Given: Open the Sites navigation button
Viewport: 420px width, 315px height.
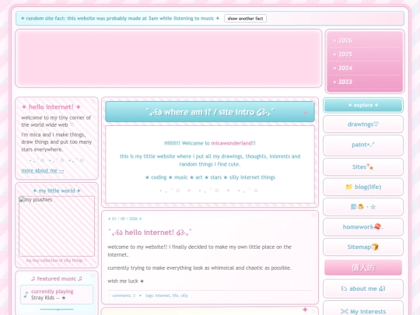Looking at the screenshot, I should 363,167.
